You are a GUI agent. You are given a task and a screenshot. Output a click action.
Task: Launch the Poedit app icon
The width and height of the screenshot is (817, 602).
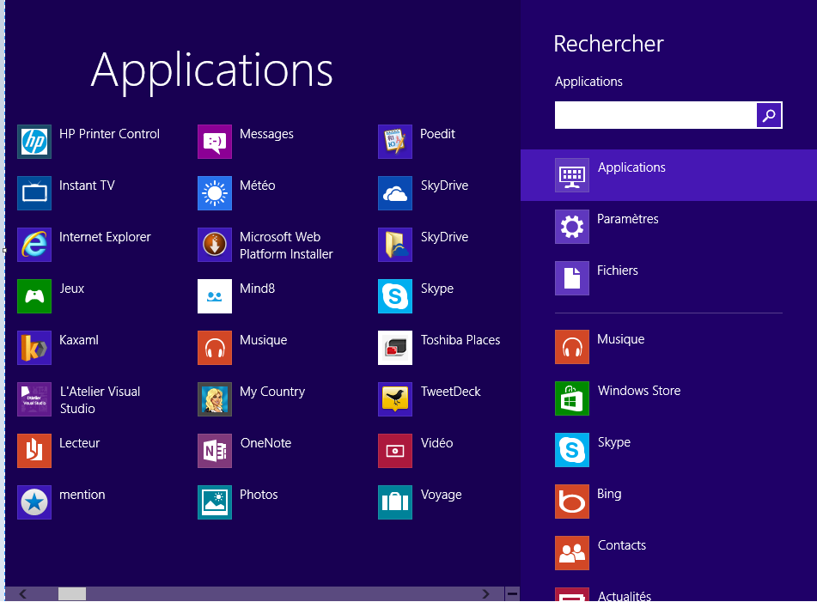coord(395,142)
